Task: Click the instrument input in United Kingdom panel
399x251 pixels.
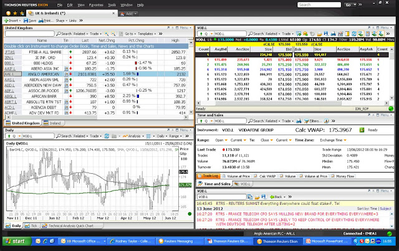Action: pos(29,34)
